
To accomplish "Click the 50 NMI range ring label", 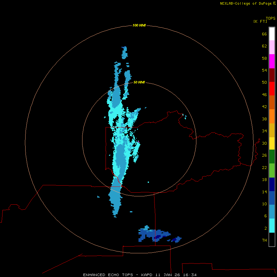I will tap(139, 82).
